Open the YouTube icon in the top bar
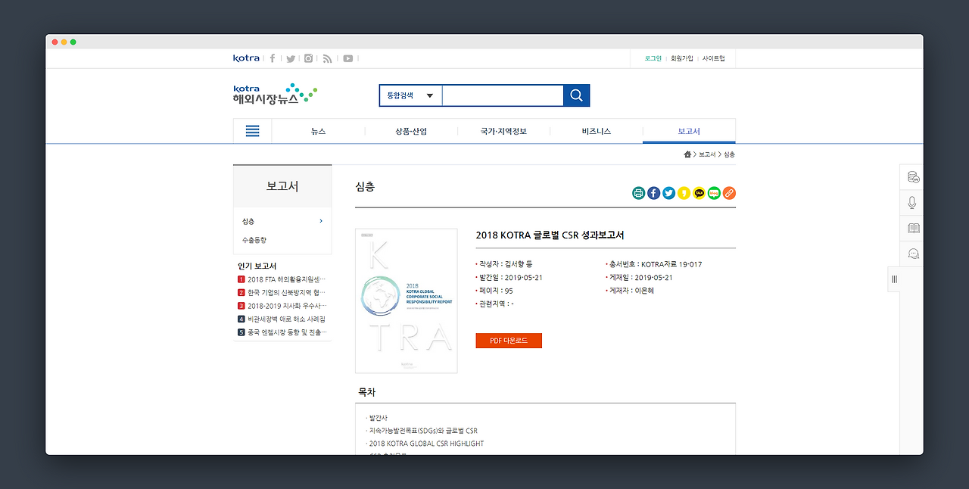Viewport: 969px width, 489px height. pos(347,58)
